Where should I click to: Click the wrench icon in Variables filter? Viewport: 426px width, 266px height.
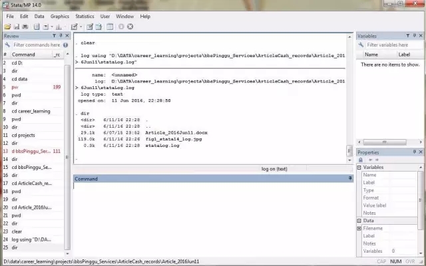point(361,45)
